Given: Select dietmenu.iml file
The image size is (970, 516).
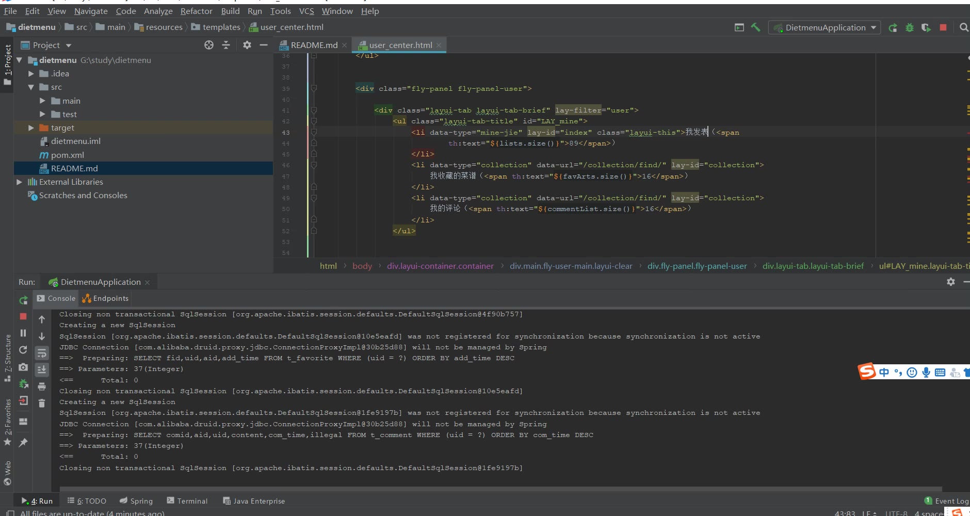Looking at the screenshot, I should pos(75,141).
